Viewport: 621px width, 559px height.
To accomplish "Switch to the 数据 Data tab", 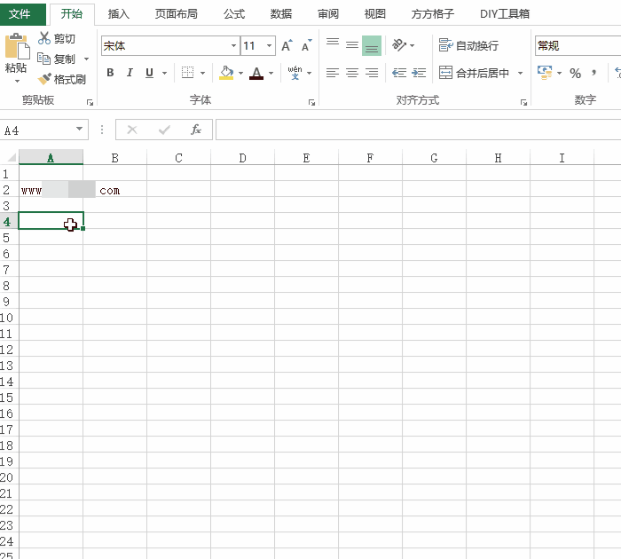I will pyautogui.click(x=281, y=14).
